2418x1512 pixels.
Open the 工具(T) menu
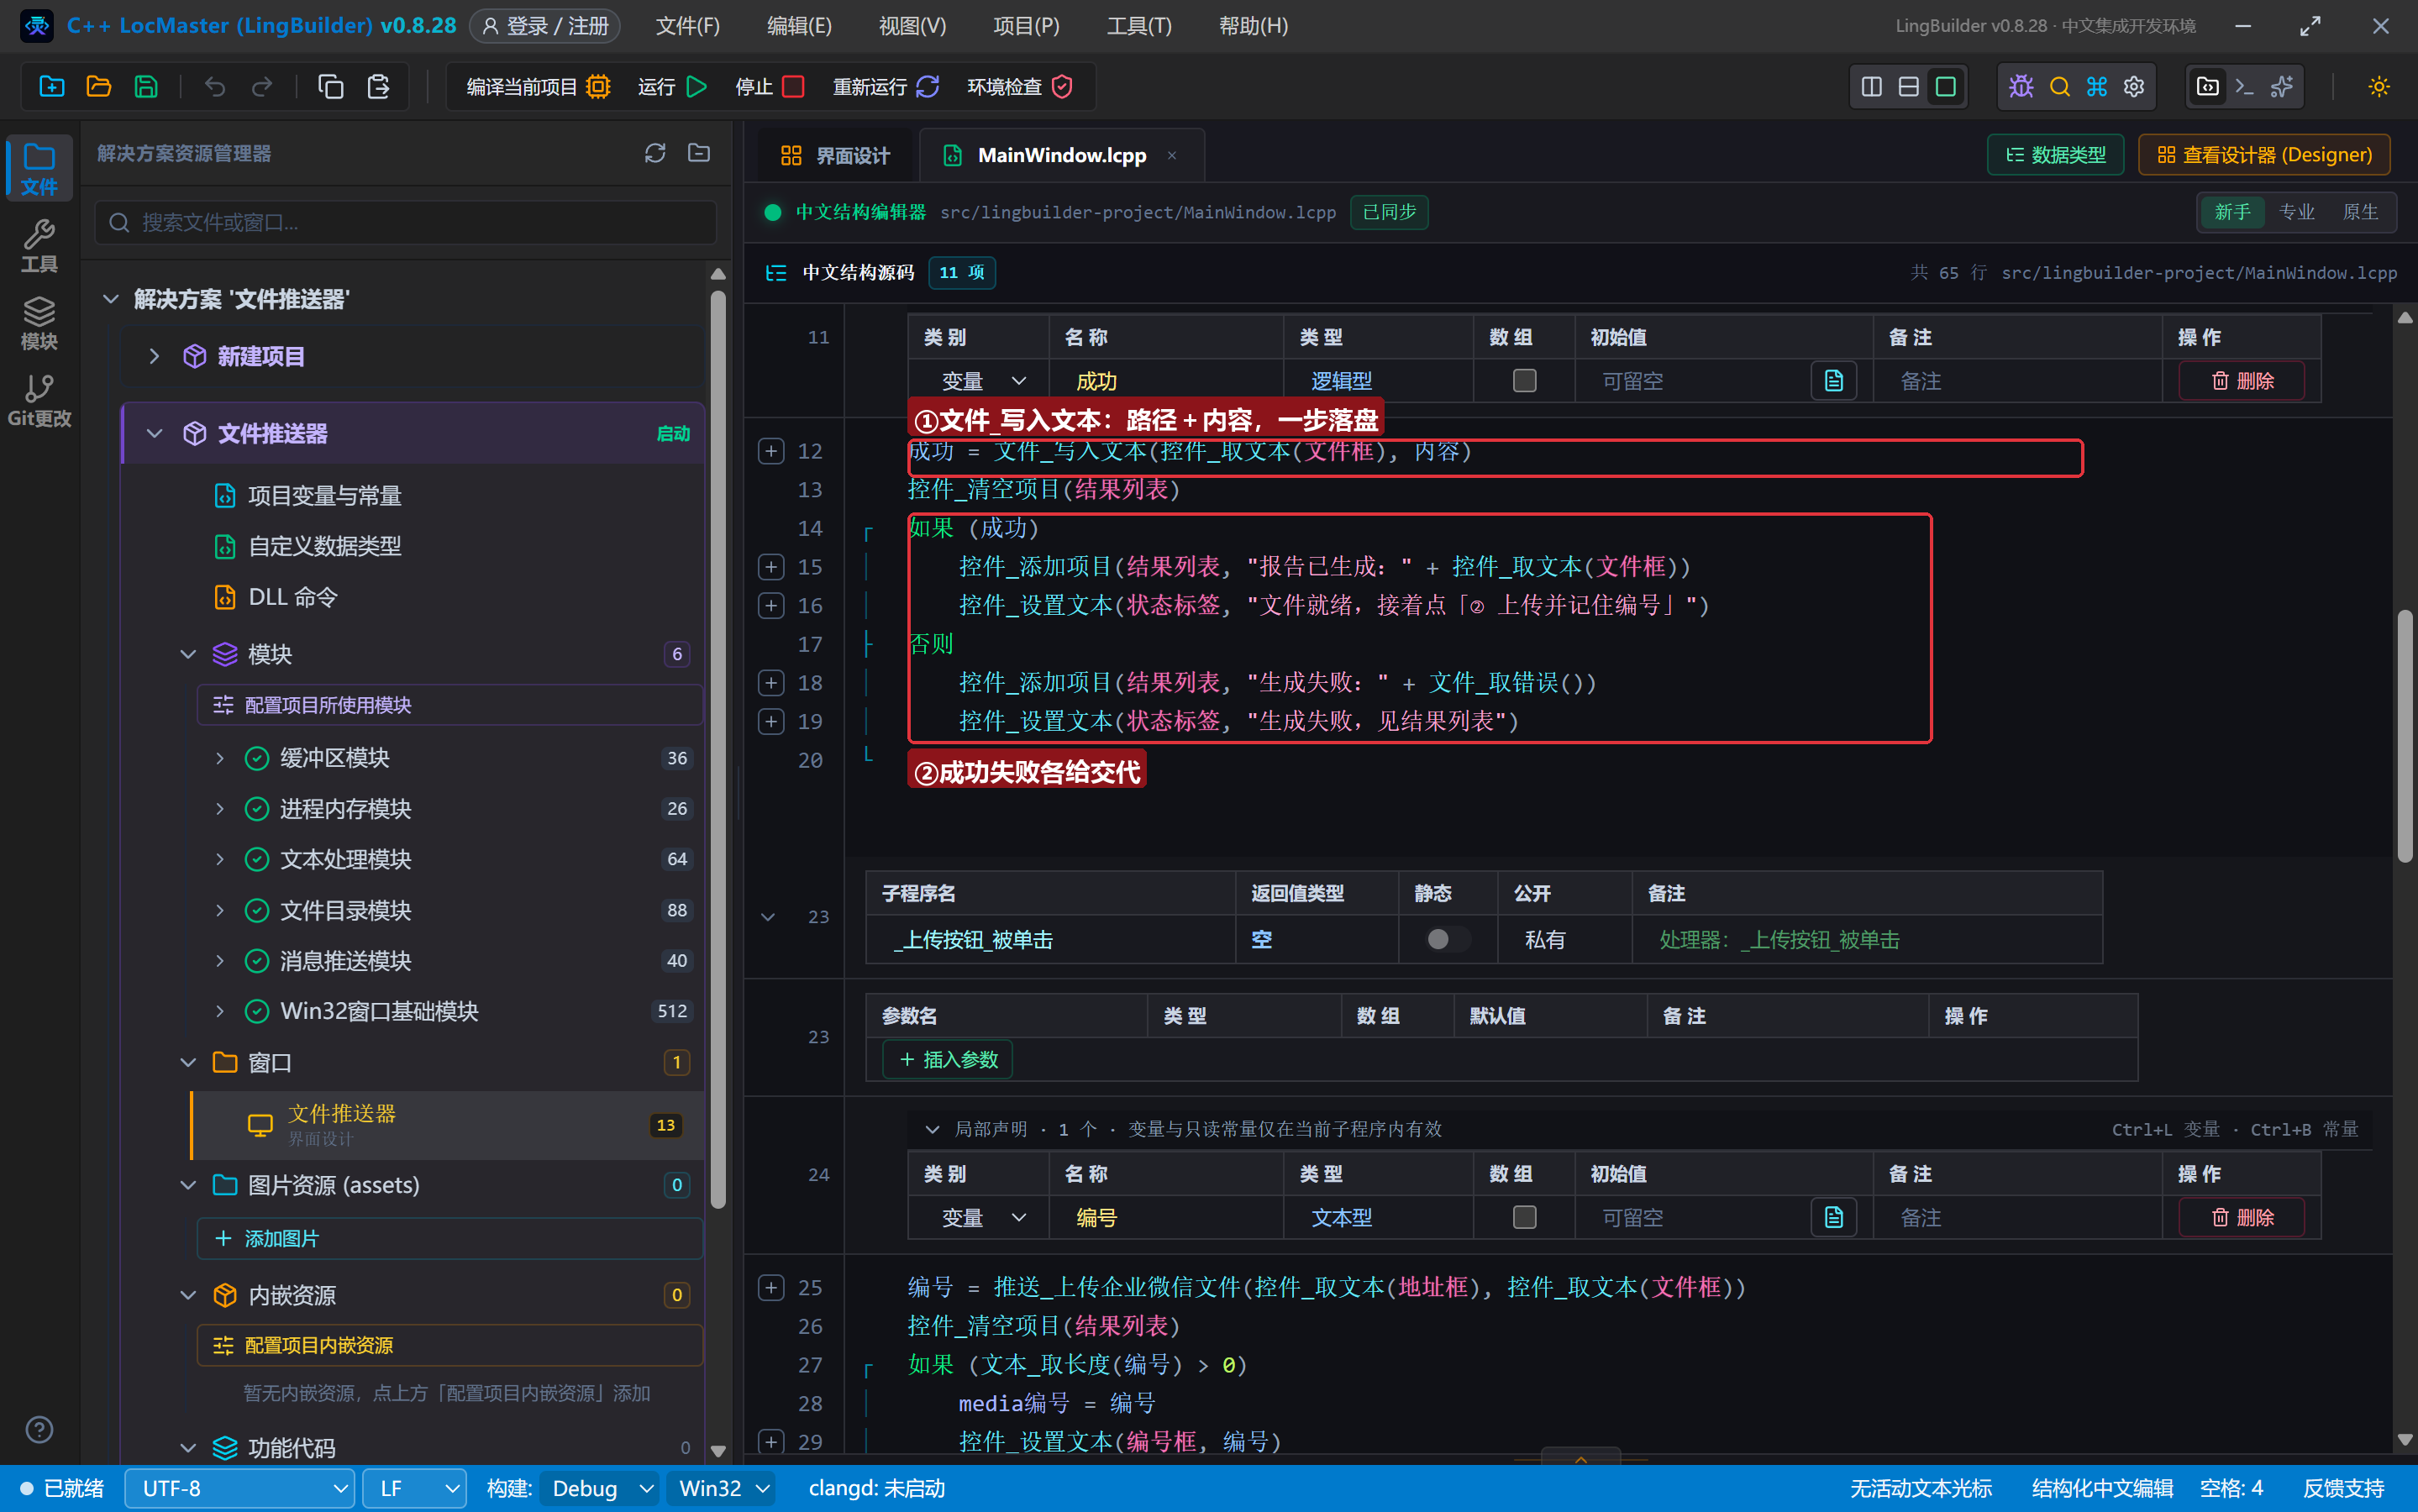pyautogui.click(x=1139, y=26)
